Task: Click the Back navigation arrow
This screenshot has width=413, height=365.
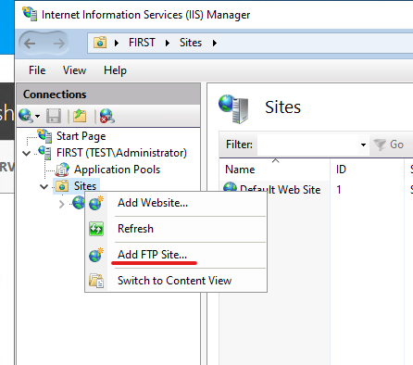Action: click(x=30, y=44)
